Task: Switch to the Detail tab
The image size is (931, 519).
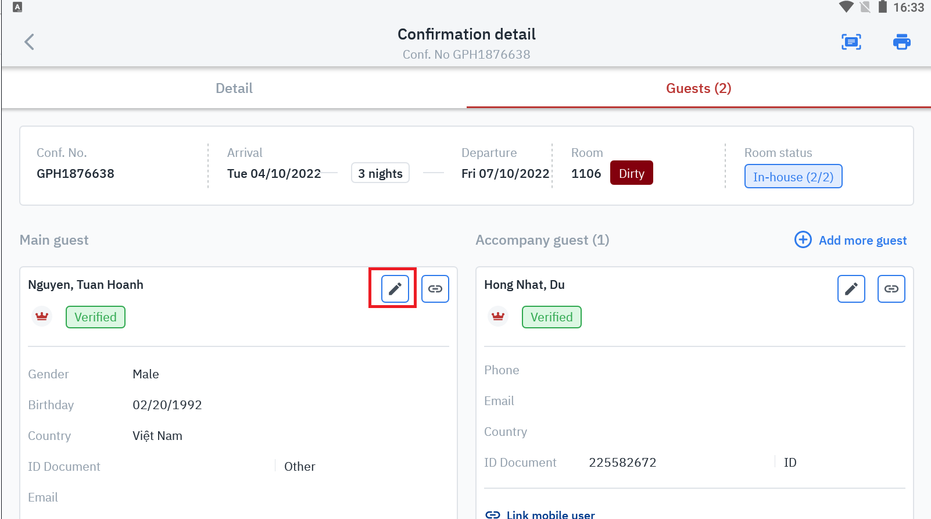Action: tap(234, 88)
